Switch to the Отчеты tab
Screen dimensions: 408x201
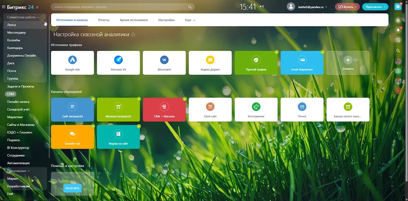pyautogui.click(x=104, y=20)
